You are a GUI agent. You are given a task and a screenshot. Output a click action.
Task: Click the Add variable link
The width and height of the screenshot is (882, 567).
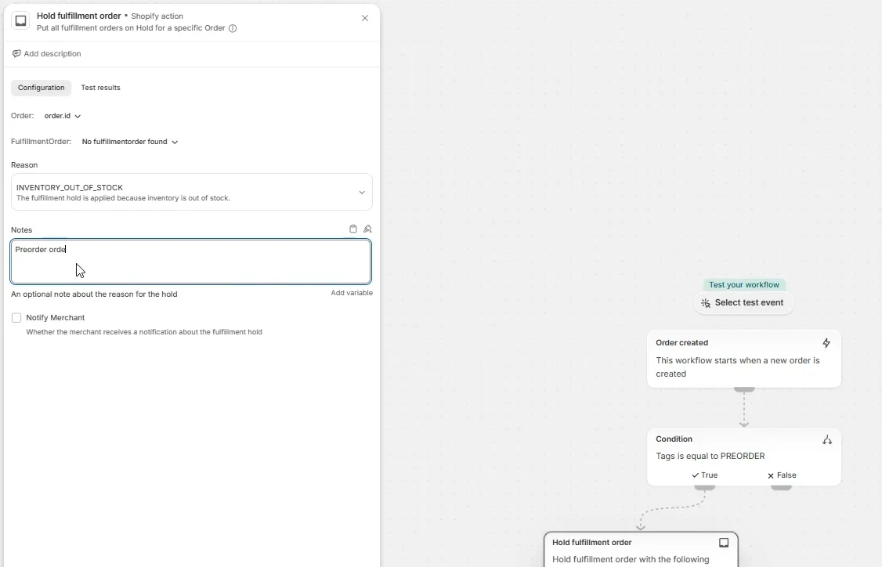point(352,293)
